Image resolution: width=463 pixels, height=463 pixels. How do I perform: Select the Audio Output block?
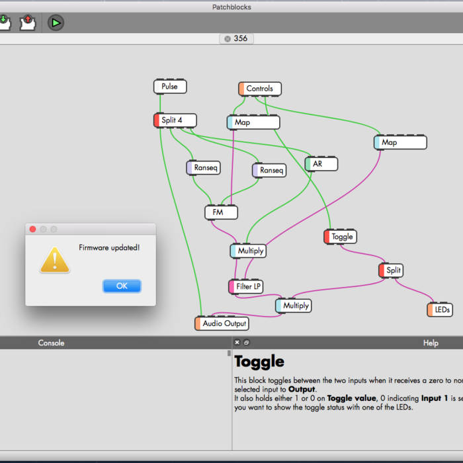coord(222,323)
